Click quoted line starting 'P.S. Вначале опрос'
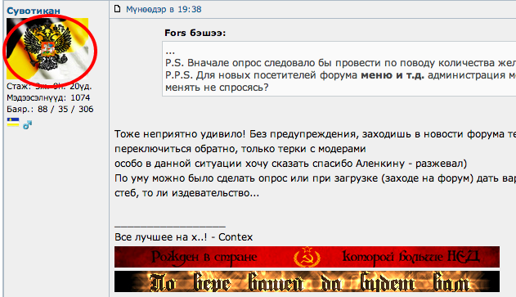 341,62
